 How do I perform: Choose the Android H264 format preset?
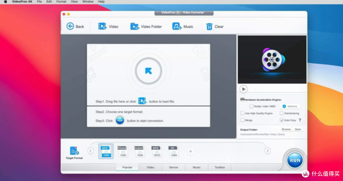139,151
